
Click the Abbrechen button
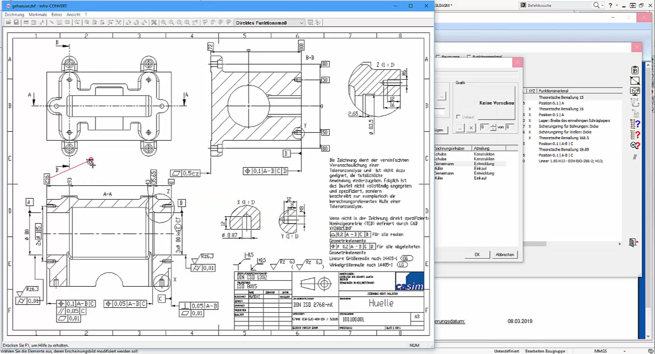(x=505, y=255)
